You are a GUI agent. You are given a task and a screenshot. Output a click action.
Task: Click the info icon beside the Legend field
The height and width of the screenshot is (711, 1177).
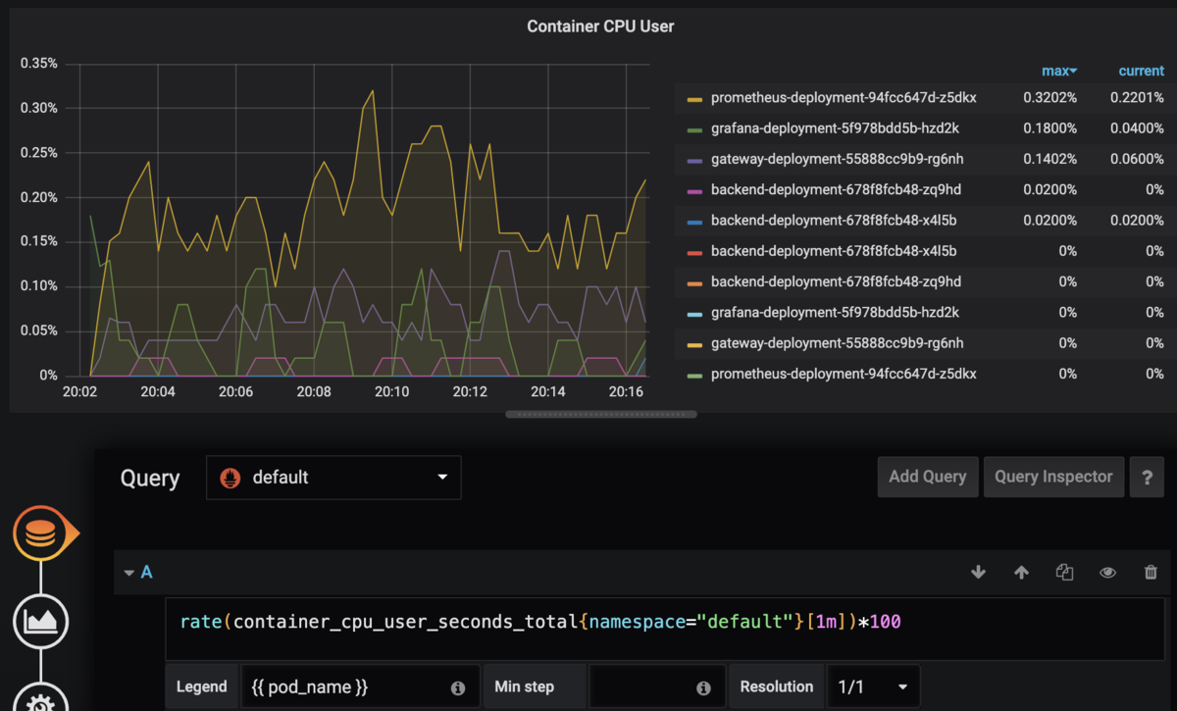(457, 686)
